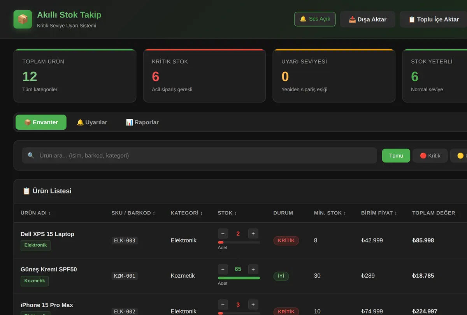This screenshot has width=467, height=315.
Task: Sort by Min. Stok column
Action: [x=330, y=213]
